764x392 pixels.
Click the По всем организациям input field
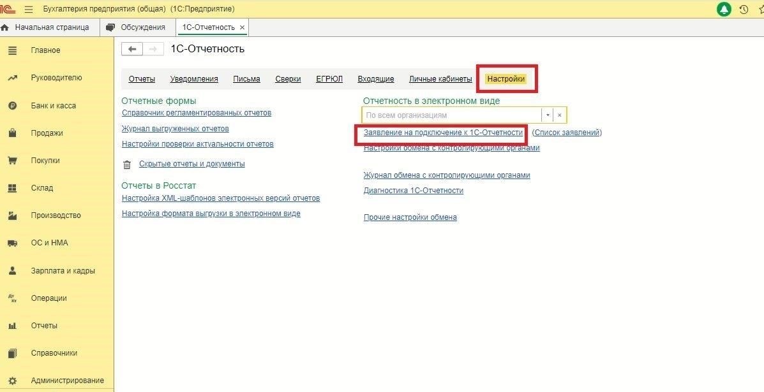click(452, 115)
